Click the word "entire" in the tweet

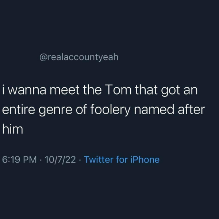click(18, 110)
